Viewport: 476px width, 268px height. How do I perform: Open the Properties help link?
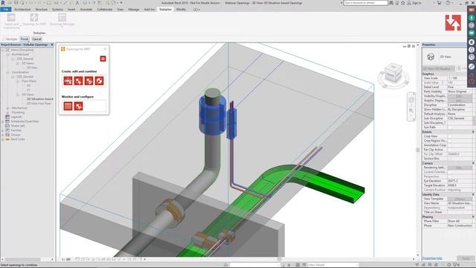coord(432,258)
